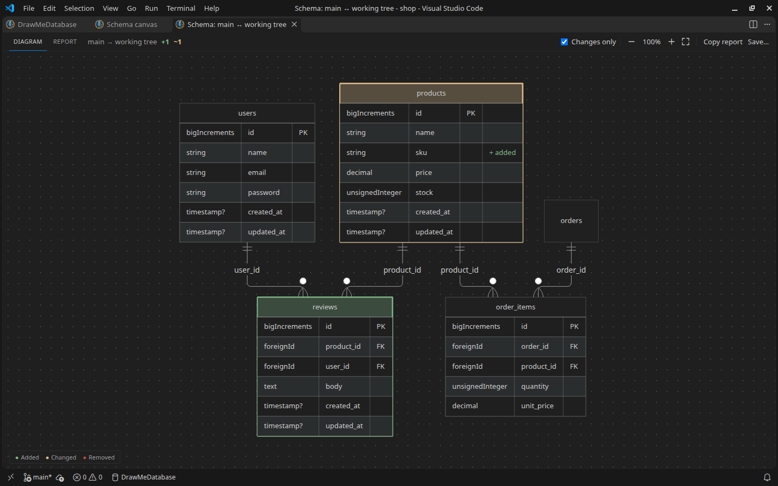Select the DIAGRAM view tab
Image resolution: width=778 pixels, height=486 pixels.
[28, 42]
